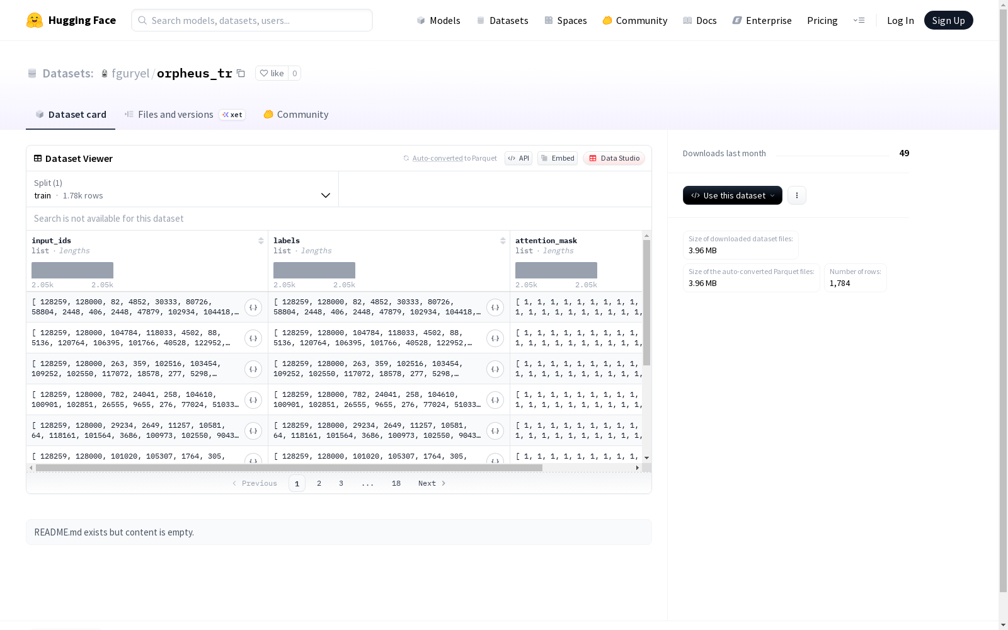Click the more options kebab button

[x=797, y=195]
